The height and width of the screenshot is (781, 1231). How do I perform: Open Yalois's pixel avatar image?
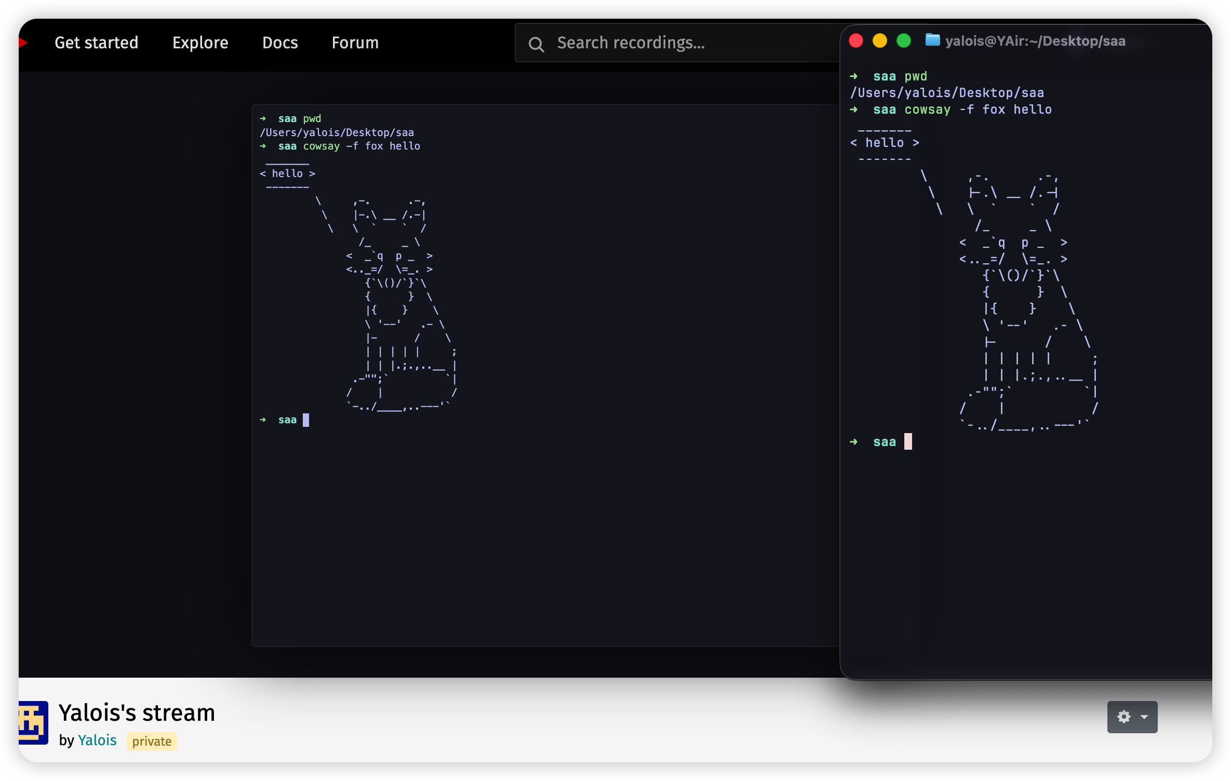click(x=33, y=722)
